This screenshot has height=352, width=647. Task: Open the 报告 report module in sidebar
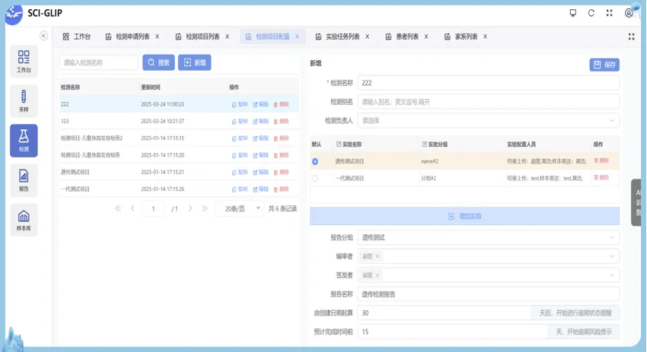click(x=24, y=180)
